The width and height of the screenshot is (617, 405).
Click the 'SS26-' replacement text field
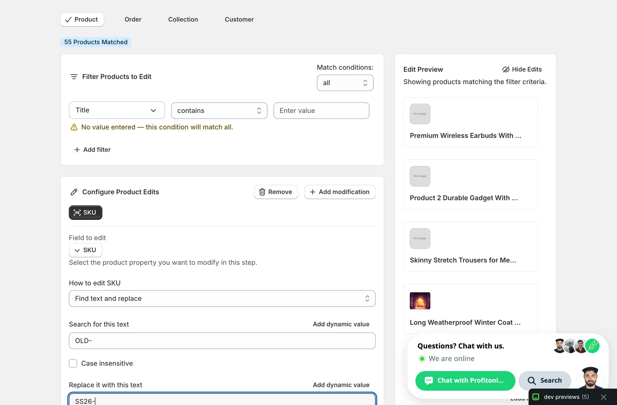pyautogui.click(x=222, y=400)
